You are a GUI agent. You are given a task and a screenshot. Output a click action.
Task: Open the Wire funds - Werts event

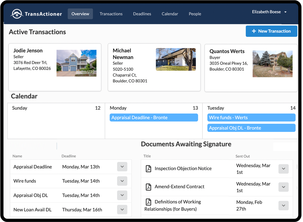coord(251,117)
